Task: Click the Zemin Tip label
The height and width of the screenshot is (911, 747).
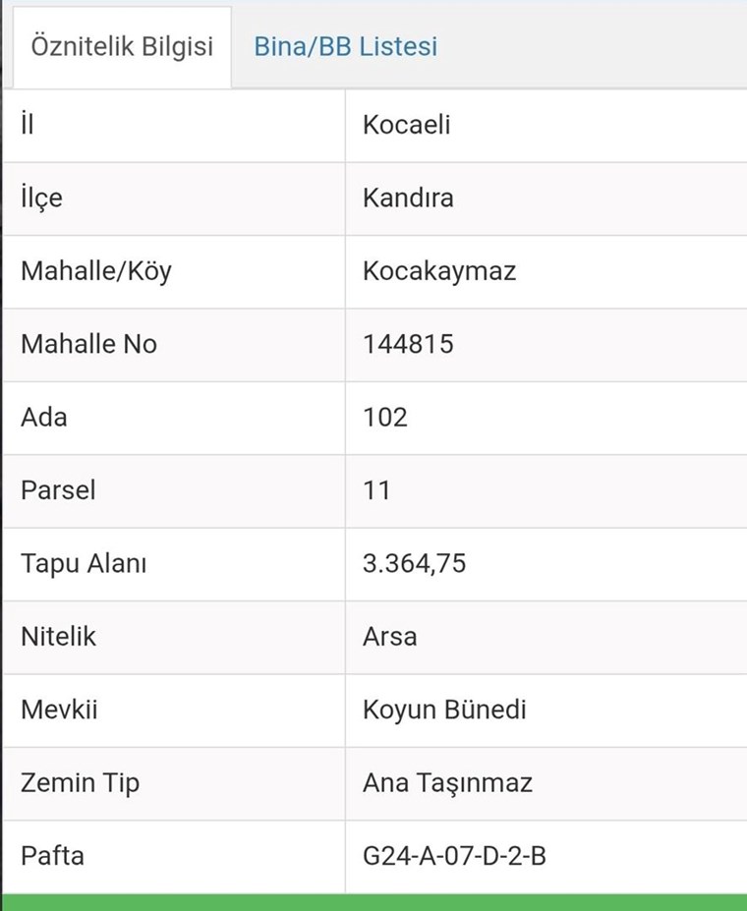Action: point(81,782)
